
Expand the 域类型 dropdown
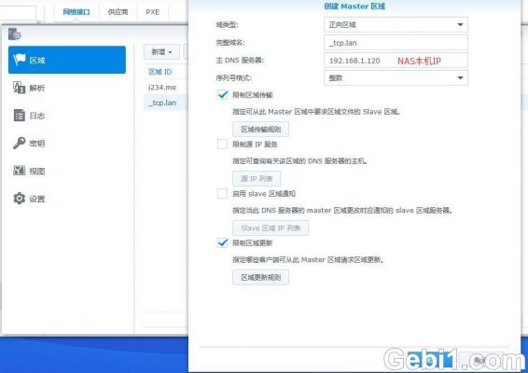396,24
